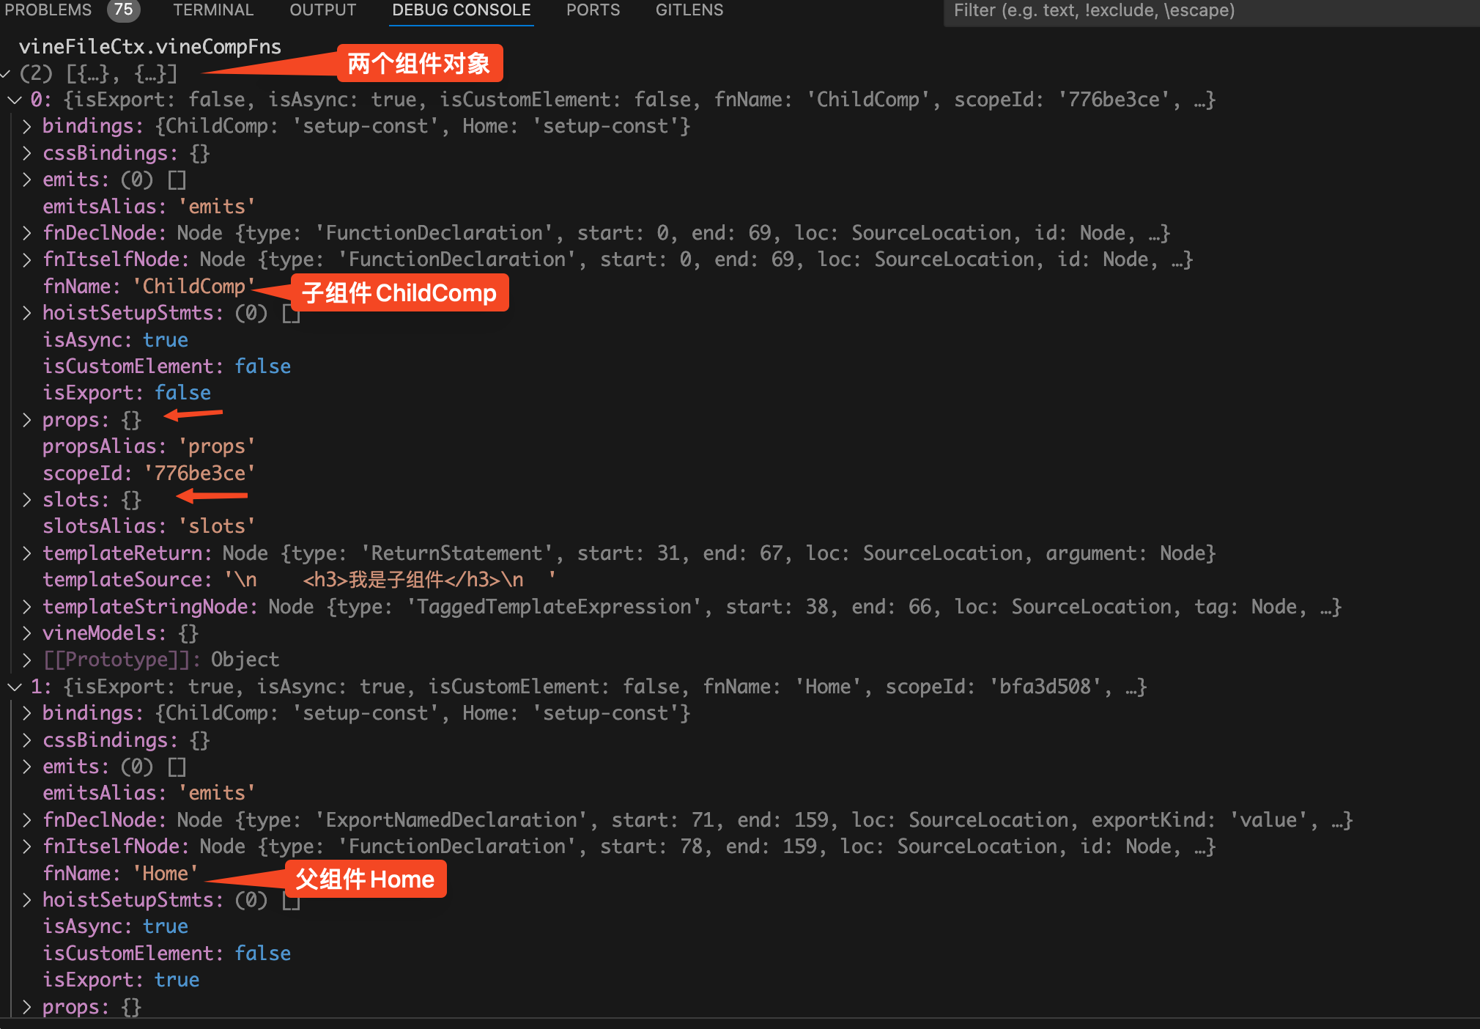This screenshot has width=1480, height=1029.
Task: Open the TERMINAL tab
Action: pos(213,10)
